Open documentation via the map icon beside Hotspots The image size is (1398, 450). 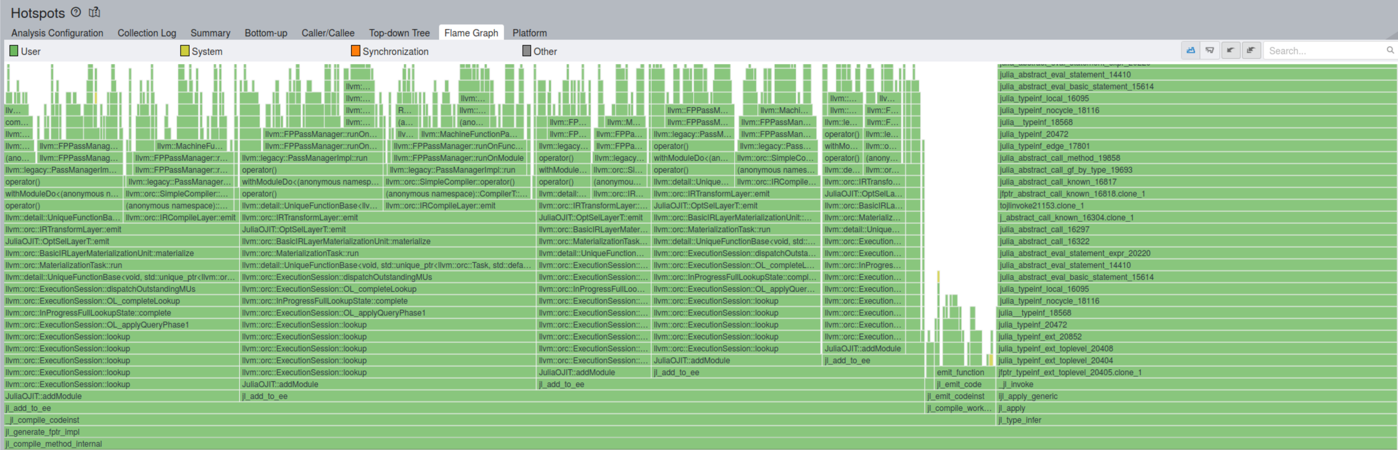click(x=94, y=11)
